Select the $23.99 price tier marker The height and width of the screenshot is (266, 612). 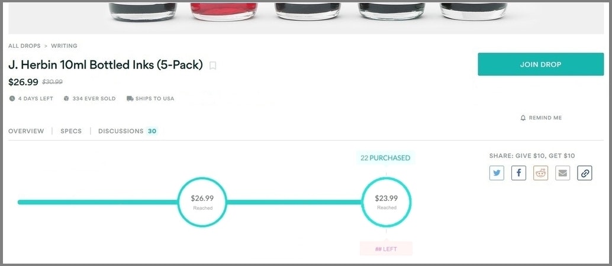coord(386,202)
